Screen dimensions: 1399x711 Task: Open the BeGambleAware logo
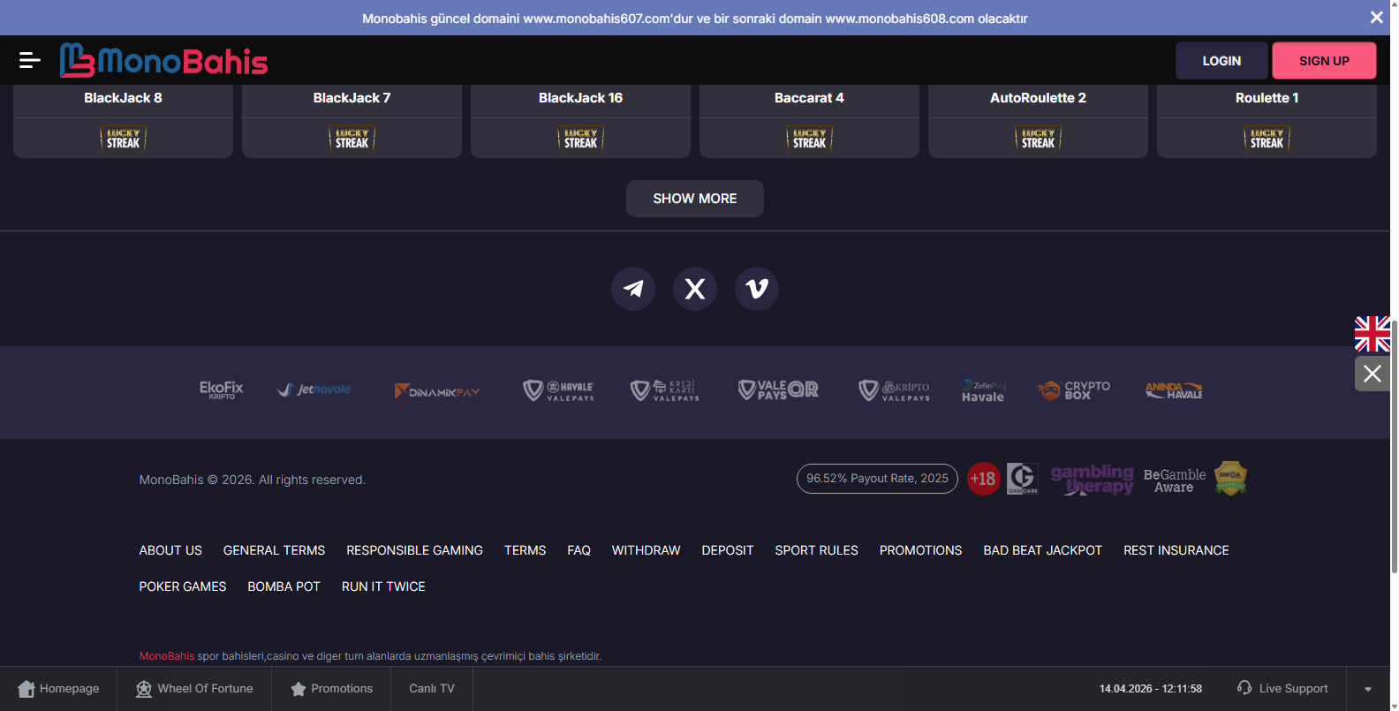pyautogui.click(x=1175, y=480)
